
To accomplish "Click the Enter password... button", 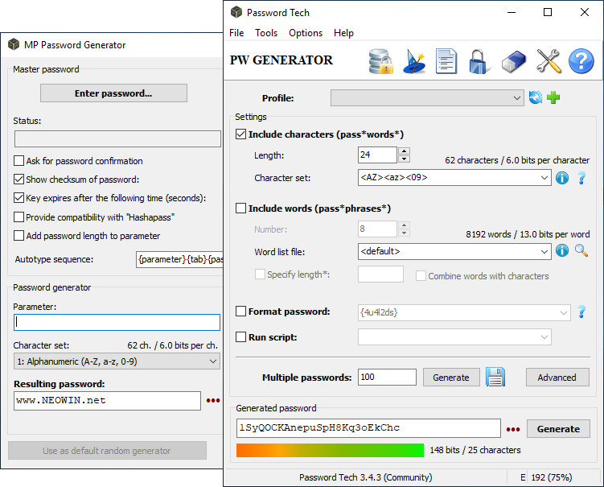I will [113, 93].
